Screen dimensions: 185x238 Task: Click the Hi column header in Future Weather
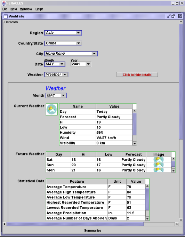(x=83, y=154)
